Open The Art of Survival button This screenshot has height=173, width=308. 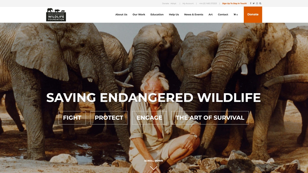[210, 118]
